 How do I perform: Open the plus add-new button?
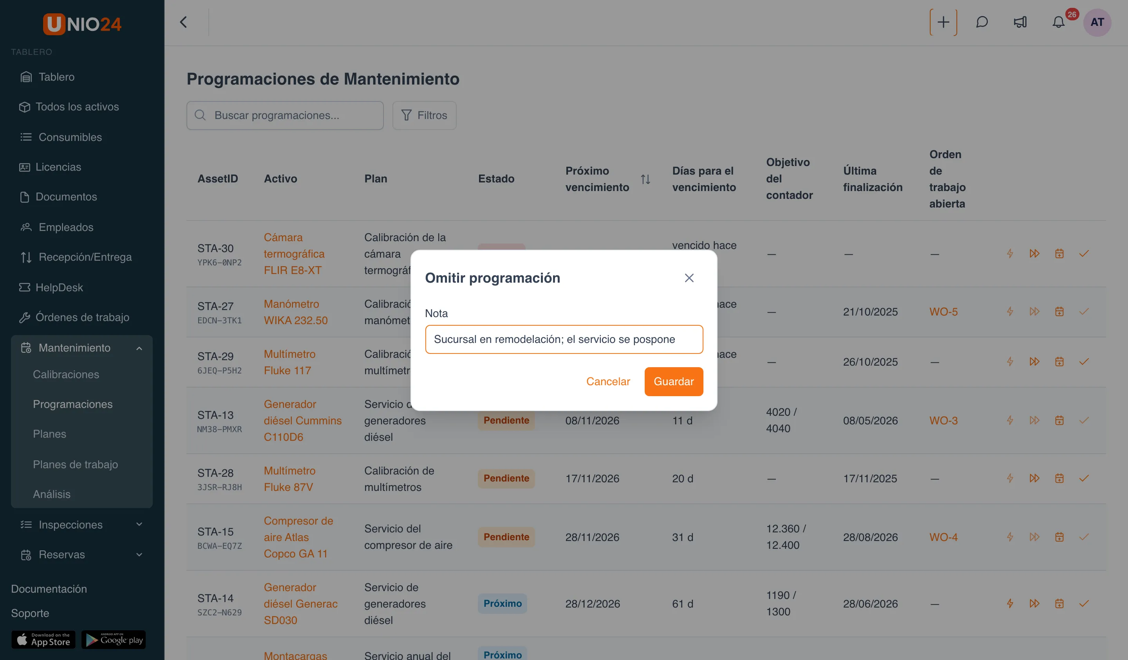pos(943,22)
